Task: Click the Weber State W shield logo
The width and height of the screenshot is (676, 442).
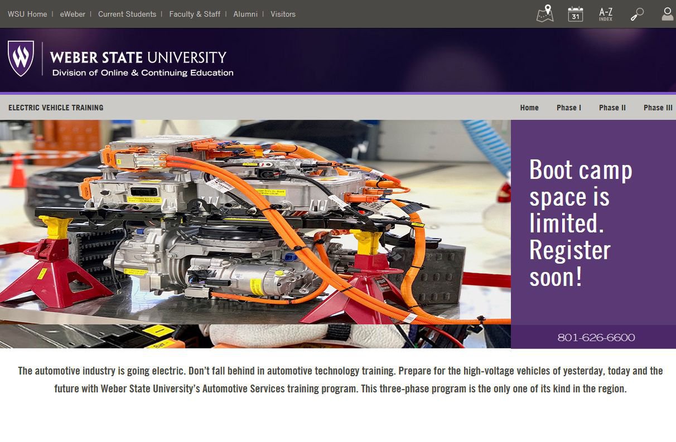Action: click(x=21, y=58)
